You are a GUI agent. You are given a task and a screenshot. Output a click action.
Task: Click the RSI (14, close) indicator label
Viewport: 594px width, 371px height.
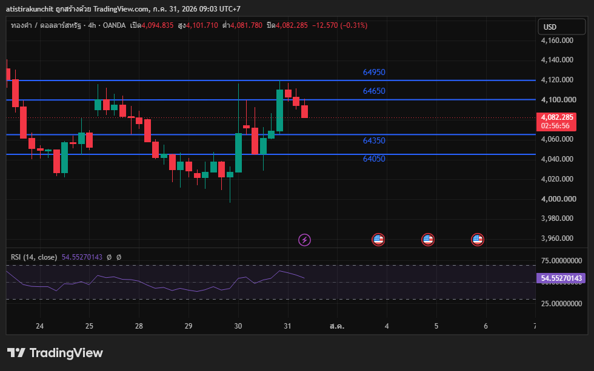coord(34,257)
